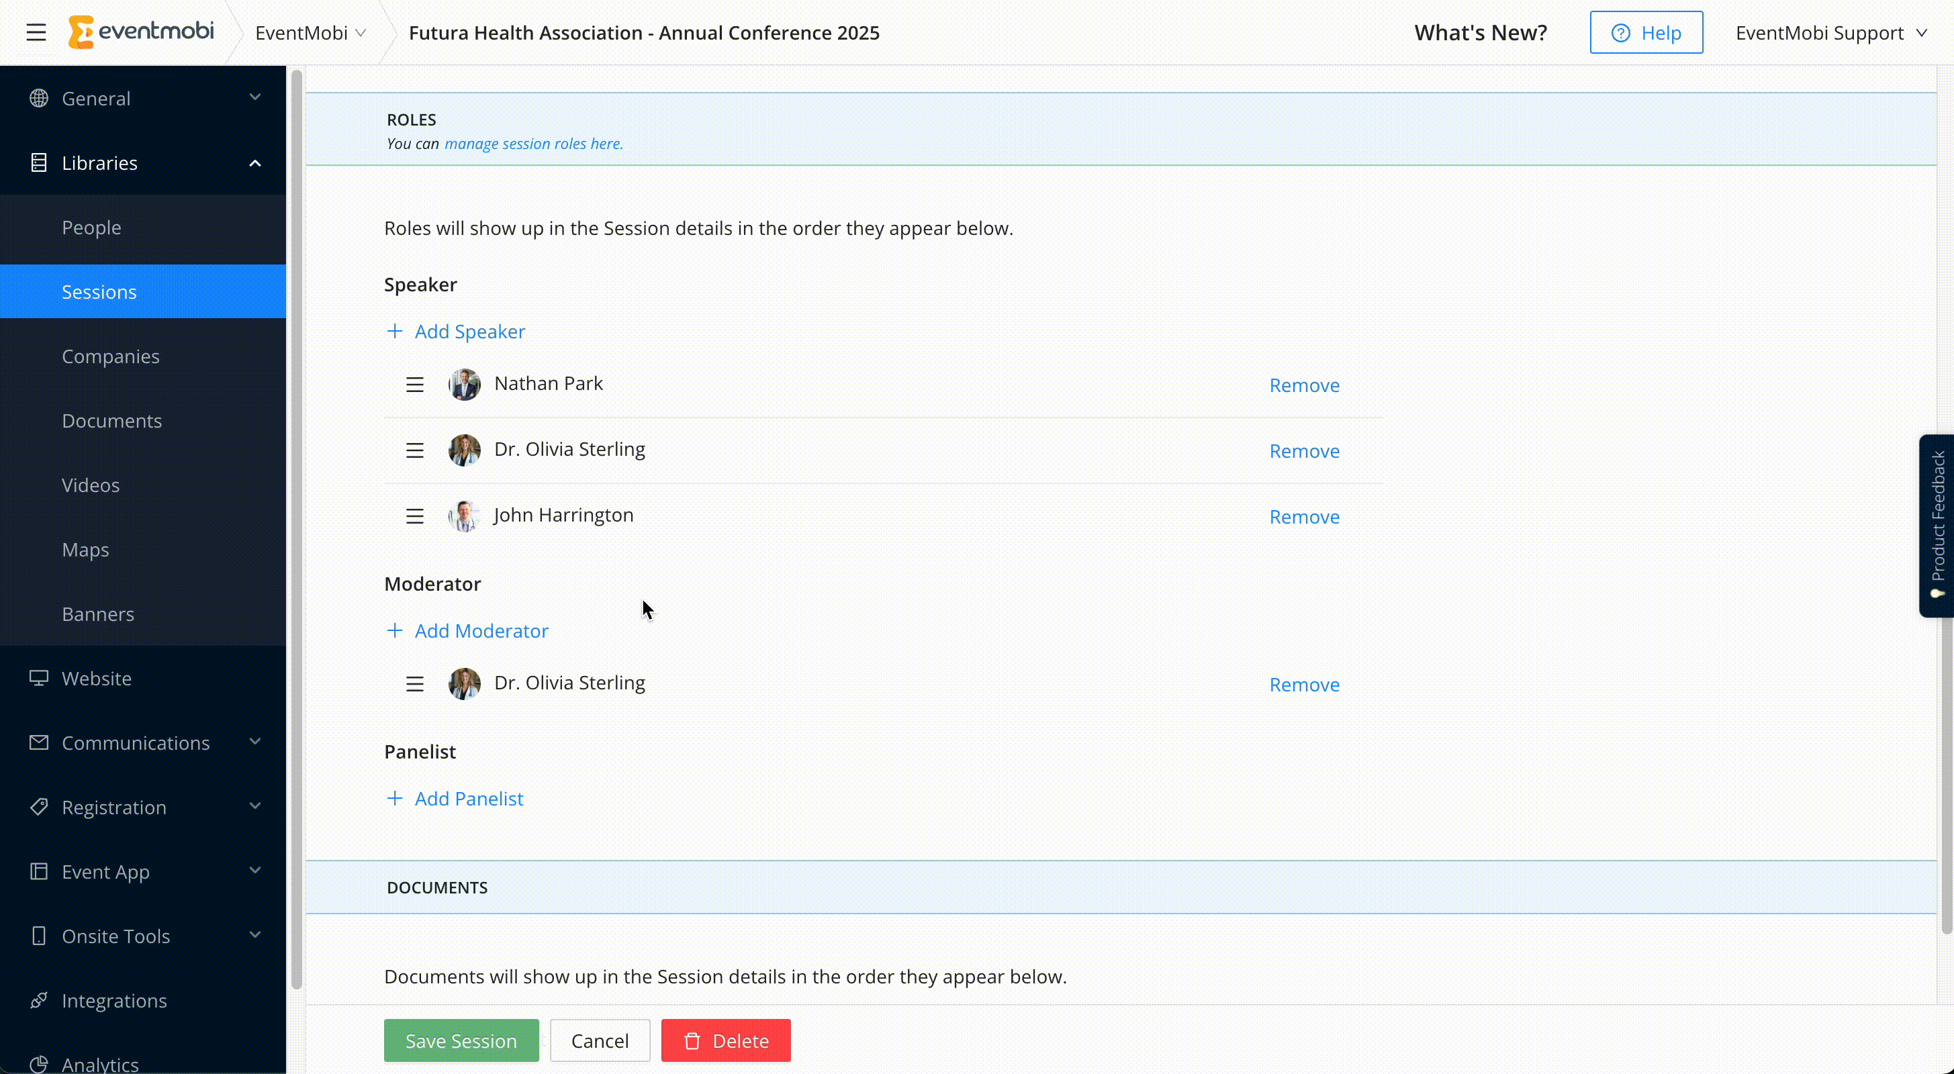Click the hamburger menu icon
The height and width of the screenshot is (1074, 1954).
point(36,33)
